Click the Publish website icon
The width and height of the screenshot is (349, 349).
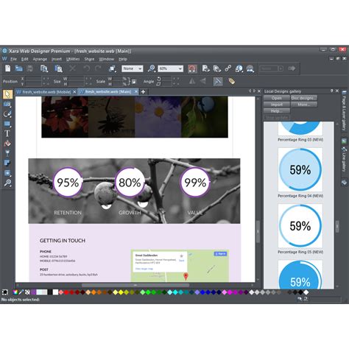(250, 68)
